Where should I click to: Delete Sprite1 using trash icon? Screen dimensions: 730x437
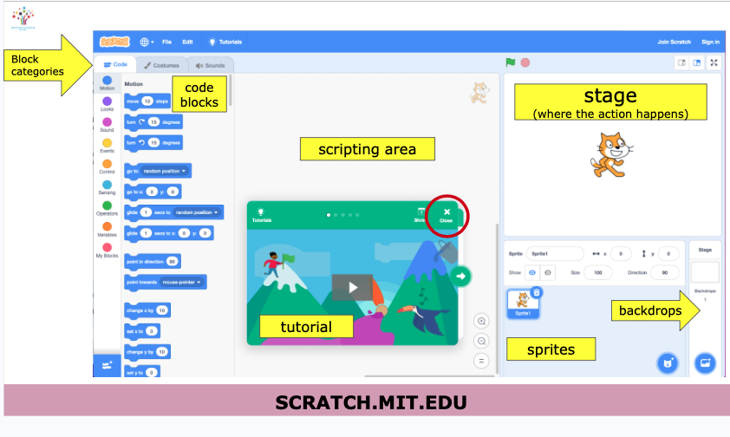[537, 292]
